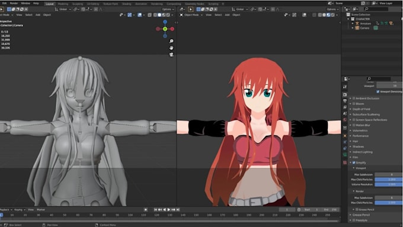Viewport: 403px width, 227px height.
Task: Click the Volume Resolution slider
Action: 388,184
